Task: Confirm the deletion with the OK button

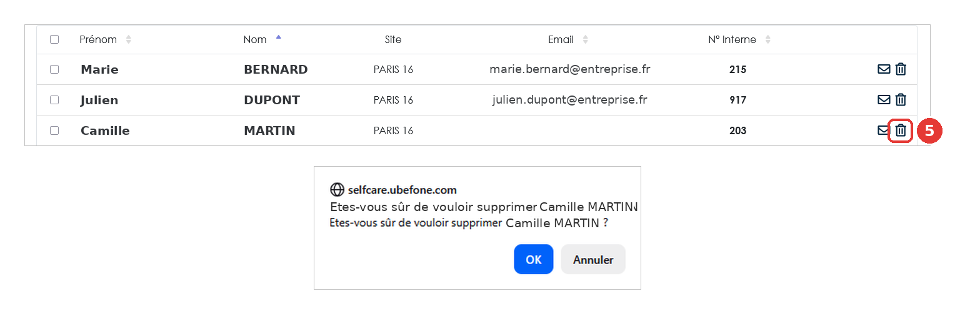Action: click(534, 259)
